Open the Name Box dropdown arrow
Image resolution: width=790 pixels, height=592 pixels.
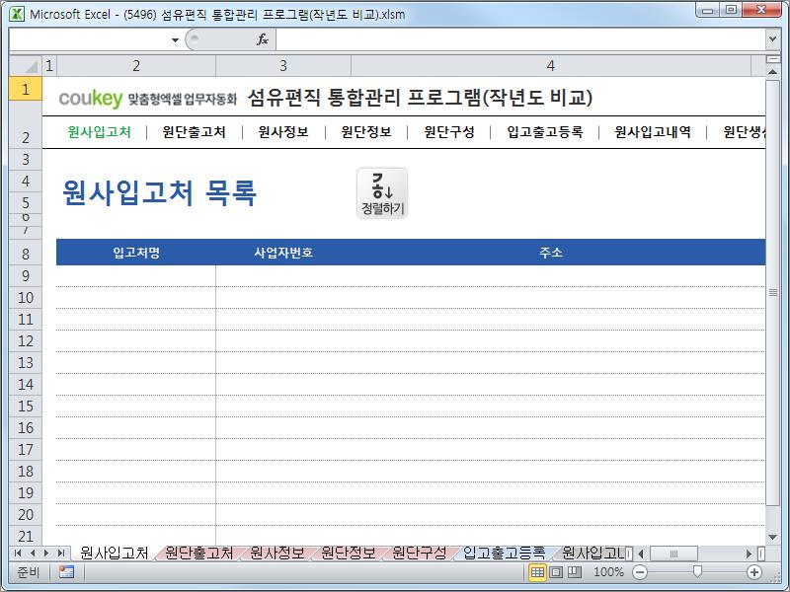coord(175,39)
